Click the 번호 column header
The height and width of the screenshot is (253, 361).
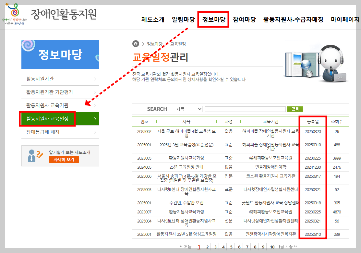pyautogui.click(x=144, y=122)
